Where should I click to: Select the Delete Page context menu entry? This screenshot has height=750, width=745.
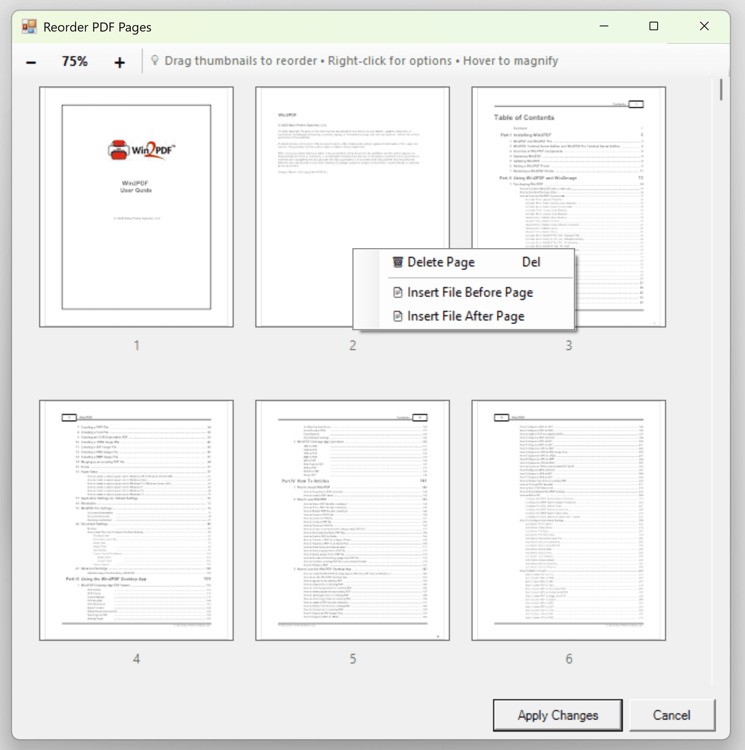tap(441, 262)
